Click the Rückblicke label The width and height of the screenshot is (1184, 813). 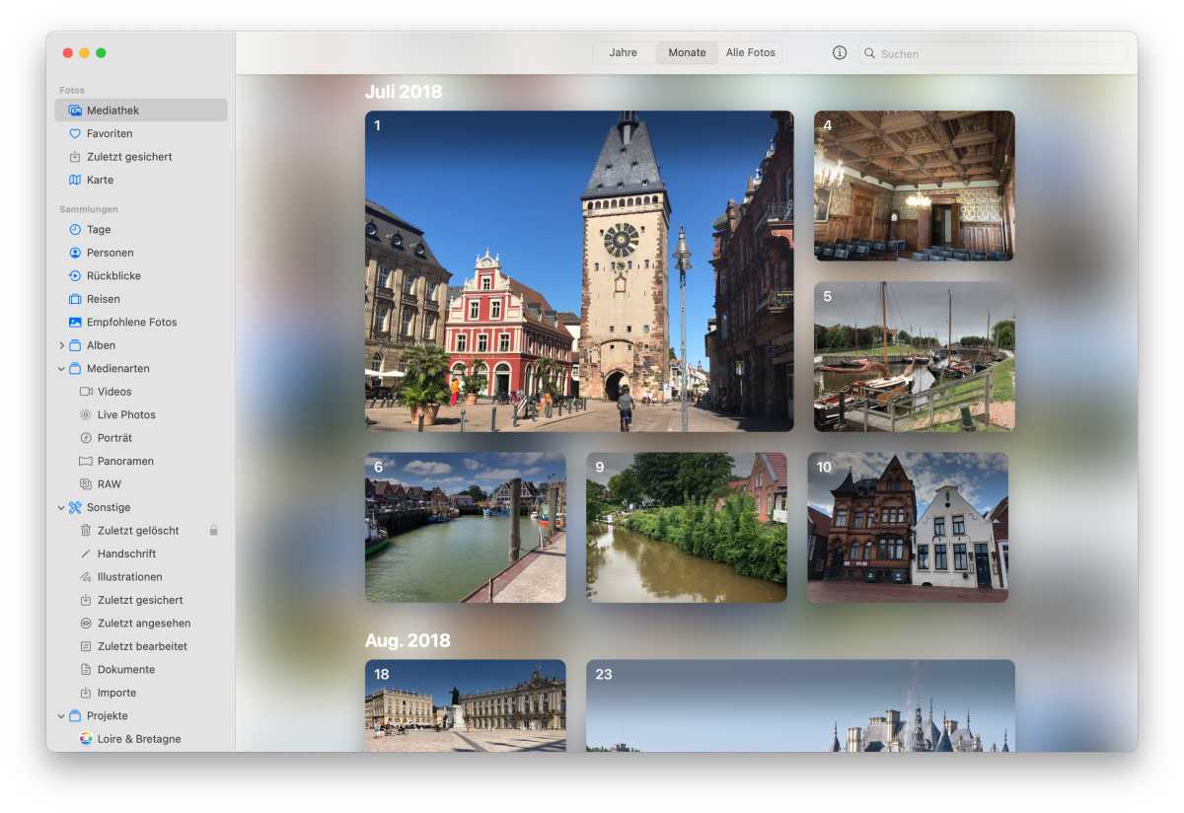pyautogui.click(x=113, y=276)
